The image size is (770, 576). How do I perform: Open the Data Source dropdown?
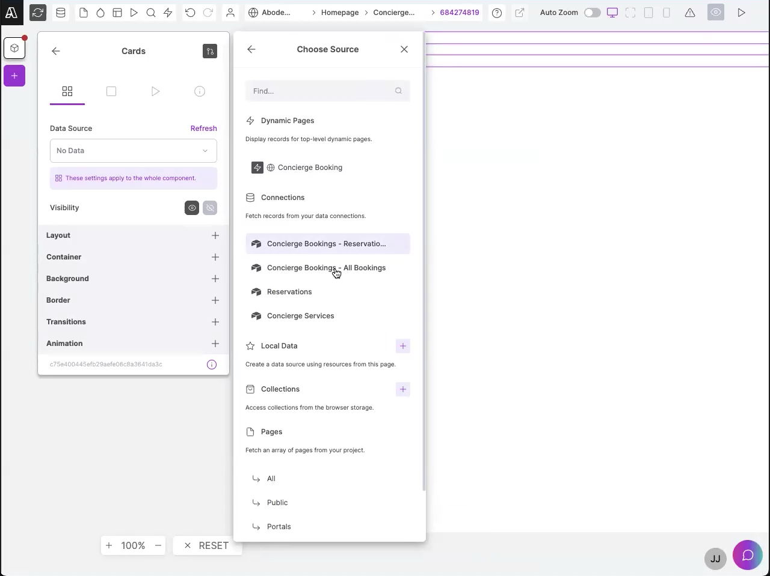click(134, 151)
